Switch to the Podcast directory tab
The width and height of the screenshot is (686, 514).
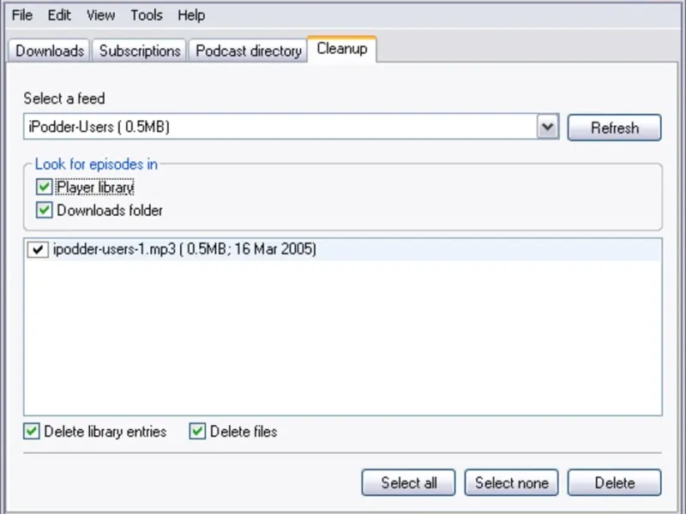248,51
